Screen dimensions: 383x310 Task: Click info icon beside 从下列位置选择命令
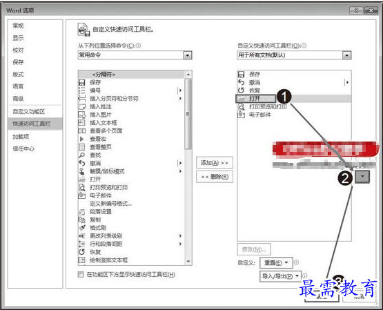138,46
